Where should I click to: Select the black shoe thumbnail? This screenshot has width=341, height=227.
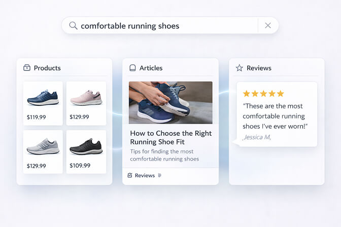point(86,146)
